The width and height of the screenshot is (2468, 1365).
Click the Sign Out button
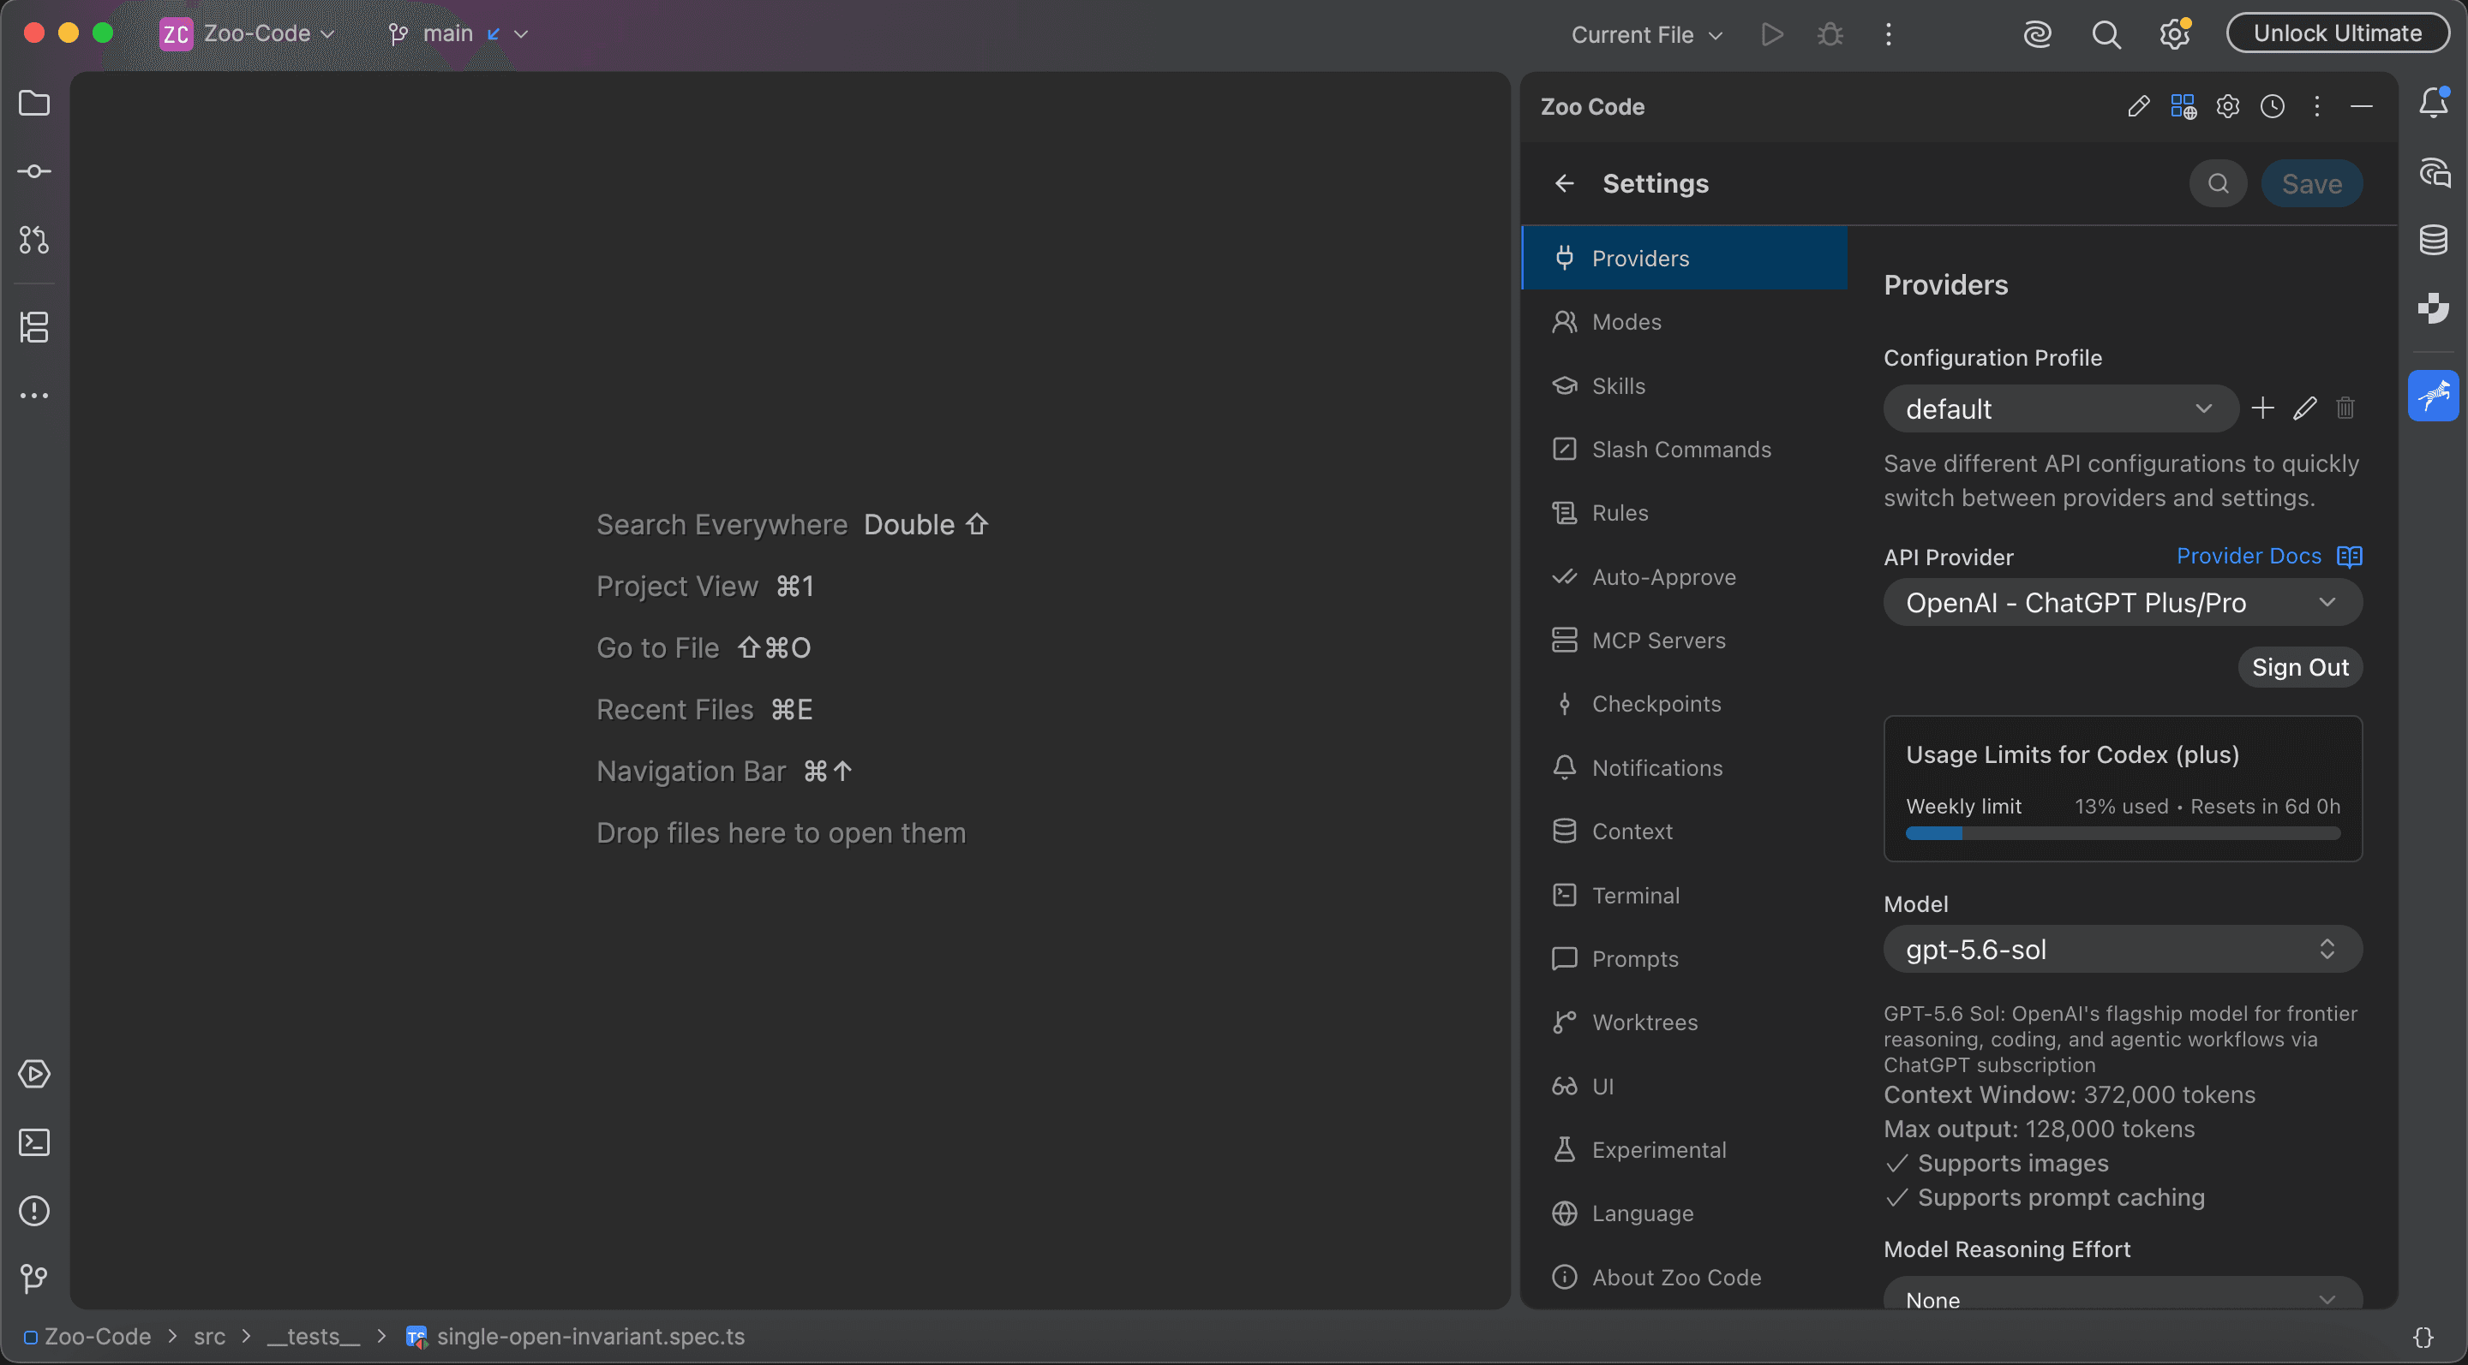tap(2300, 667)
